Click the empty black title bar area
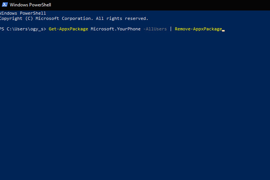The height and width of the screenshot is (180, 270). point(160,5)
